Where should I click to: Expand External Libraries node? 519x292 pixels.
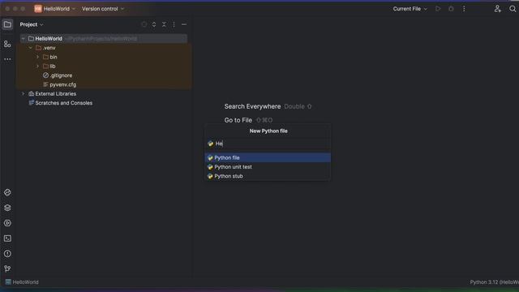click(24, 94)
